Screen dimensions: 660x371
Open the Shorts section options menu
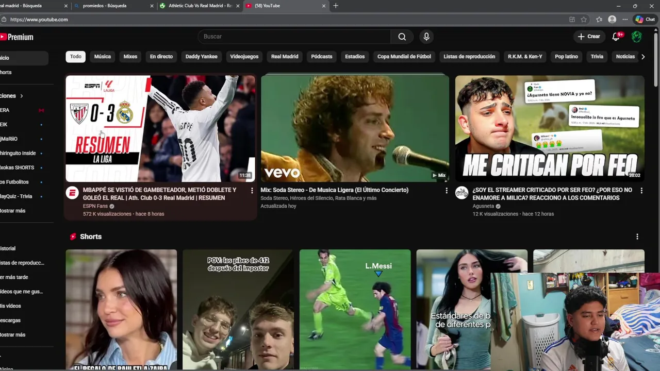coord(637,237)
